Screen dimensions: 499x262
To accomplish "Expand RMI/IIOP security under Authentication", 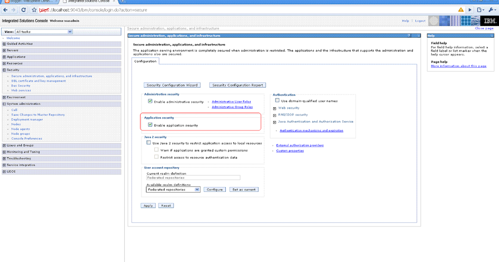I will coord(274,115).
